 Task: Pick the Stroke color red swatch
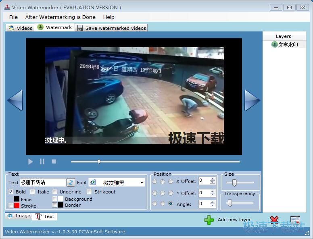coord(17,205)
